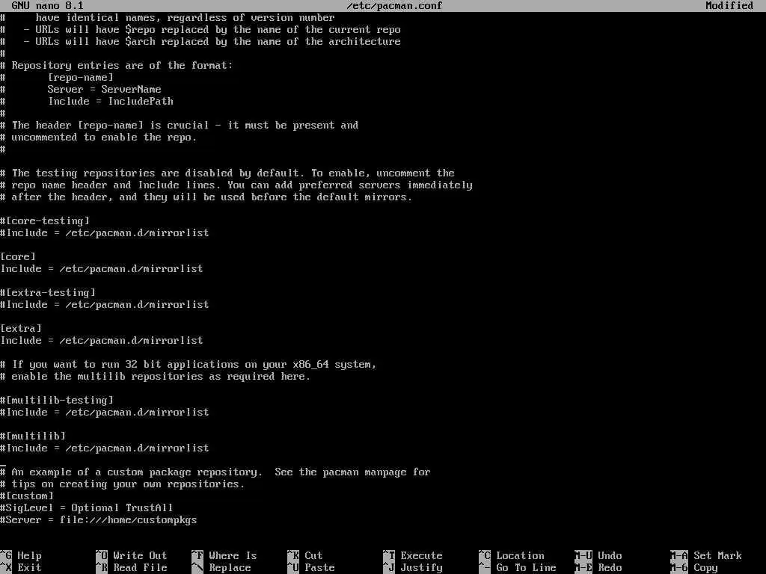The image size is (766, 574).
Task: Click the #Include line under #[extra-testing]
Action: (105, 305)
